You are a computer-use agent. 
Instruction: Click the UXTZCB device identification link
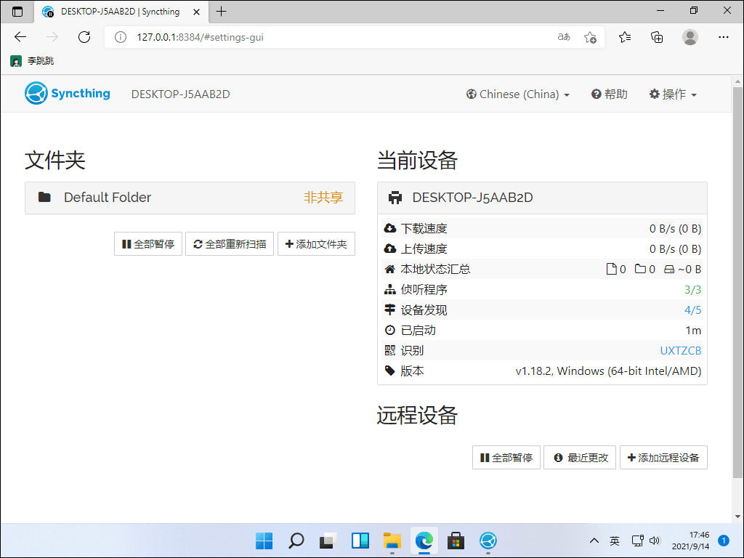coord(680,351)
